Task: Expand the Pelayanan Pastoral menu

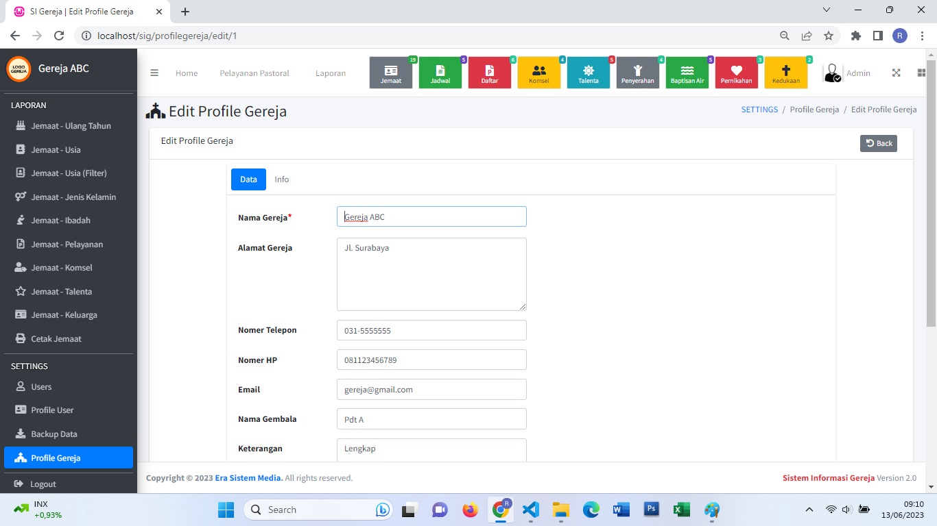Action: point(254,73)
